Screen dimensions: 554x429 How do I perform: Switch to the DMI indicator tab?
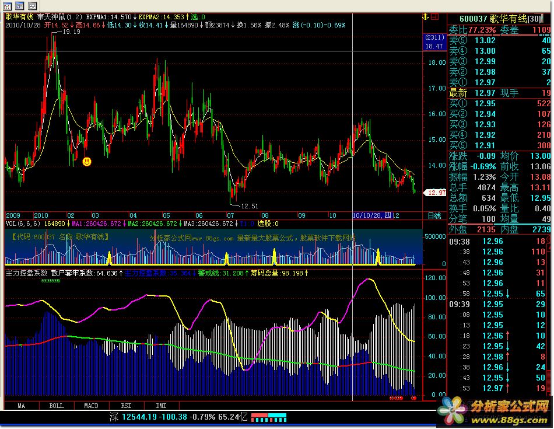(162, 406)
